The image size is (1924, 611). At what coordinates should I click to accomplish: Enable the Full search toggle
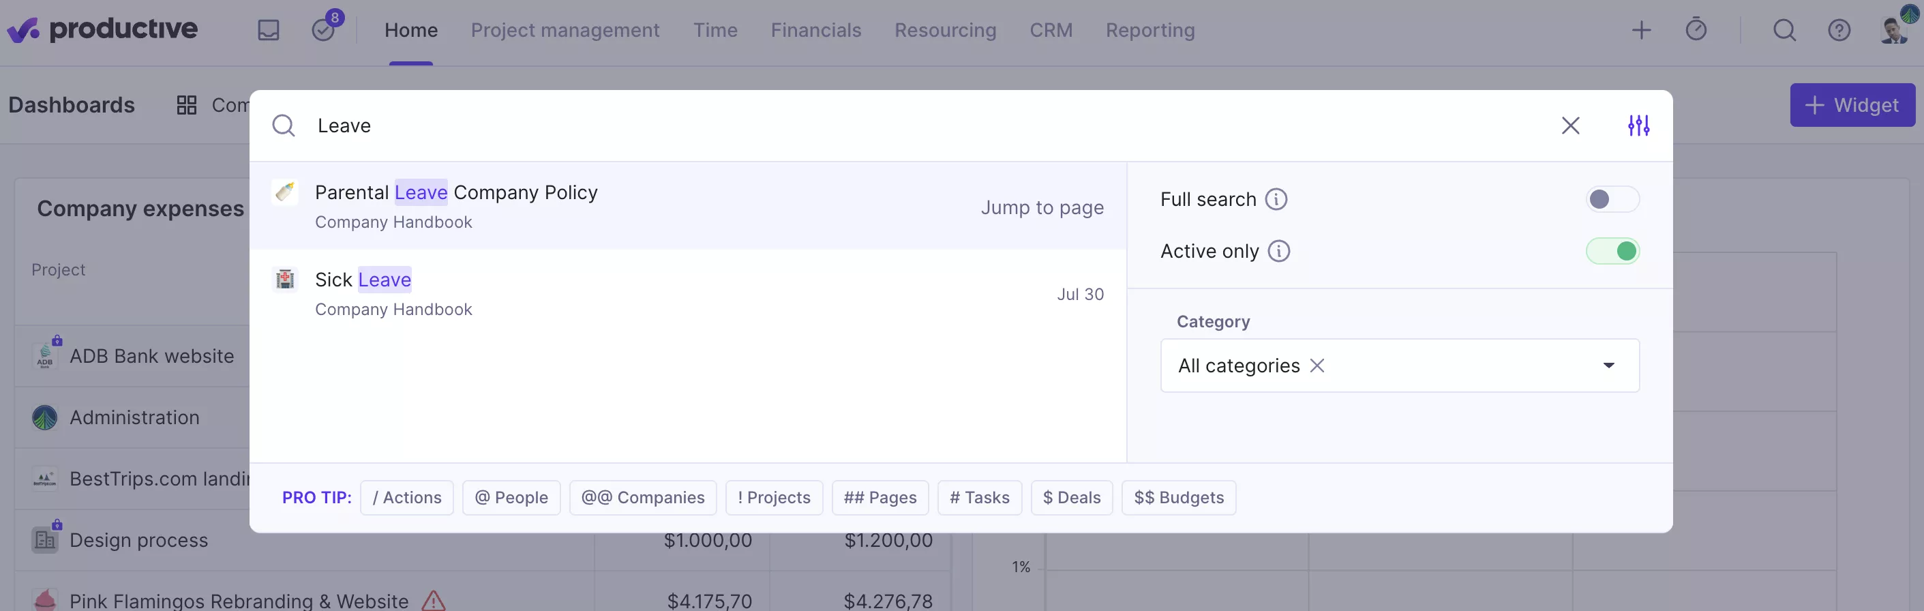(1612, 199)
